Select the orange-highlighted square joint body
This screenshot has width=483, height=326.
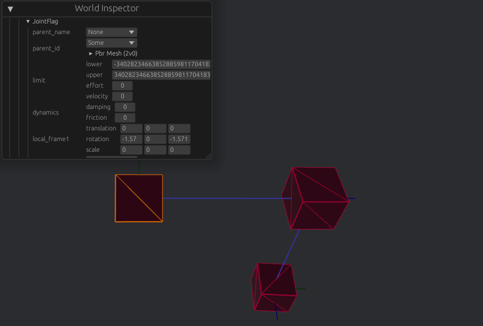tap(138, 198)
